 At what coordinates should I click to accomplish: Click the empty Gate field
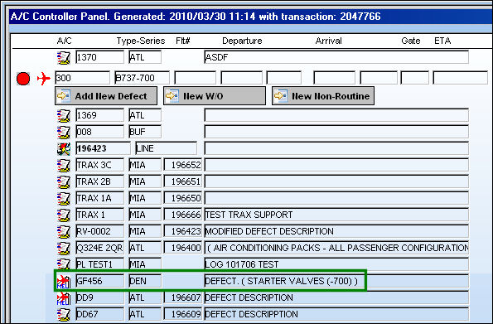415,78
